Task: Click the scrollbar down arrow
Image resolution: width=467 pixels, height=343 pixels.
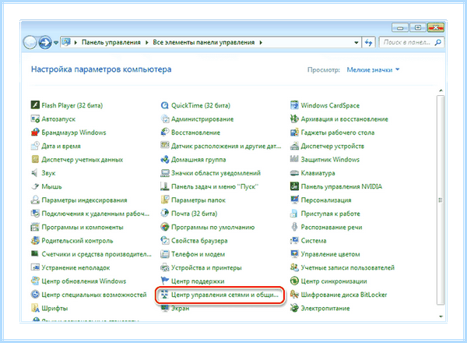Action: [x=441, y=316]
